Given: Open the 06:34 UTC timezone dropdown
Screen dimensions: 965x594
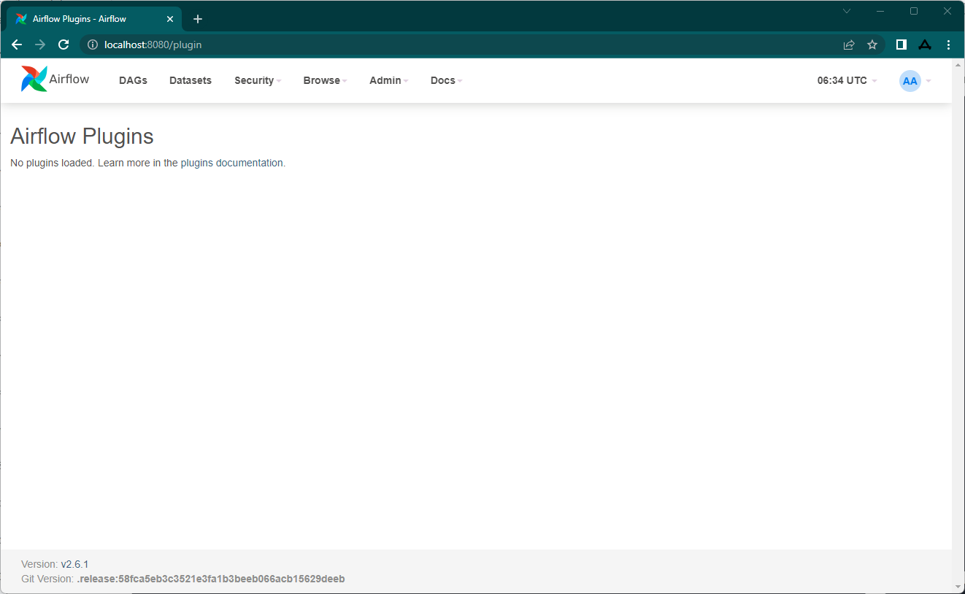Looking at the screenshot, I should (847, 80).
